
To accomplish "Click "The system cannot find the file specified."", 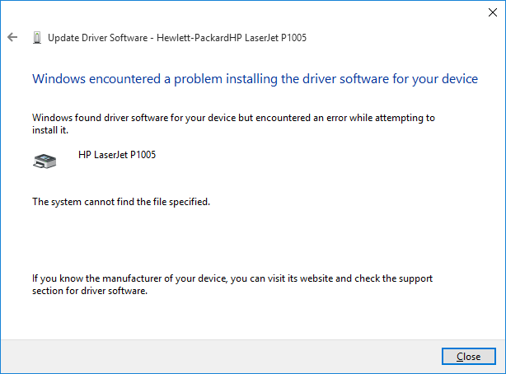I will pyautogui.click(x=120, y=201).
